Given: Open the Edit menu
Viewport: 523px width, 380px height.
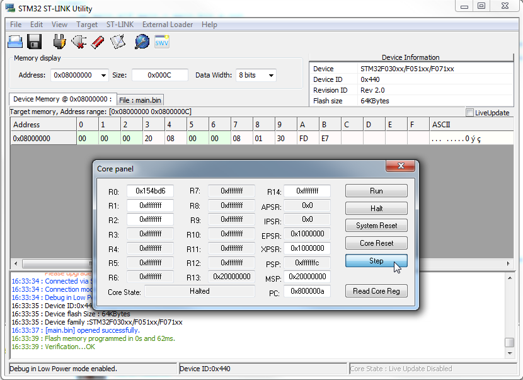Looking at the screenshot, I should (x=37, y=25).
